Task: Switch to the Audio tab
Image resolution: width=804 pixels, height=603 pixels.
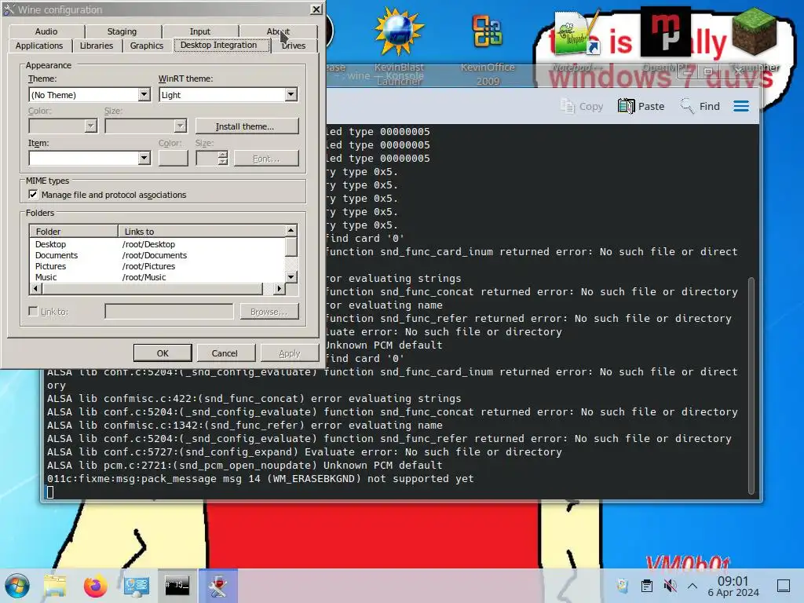Action: (46, 31)
